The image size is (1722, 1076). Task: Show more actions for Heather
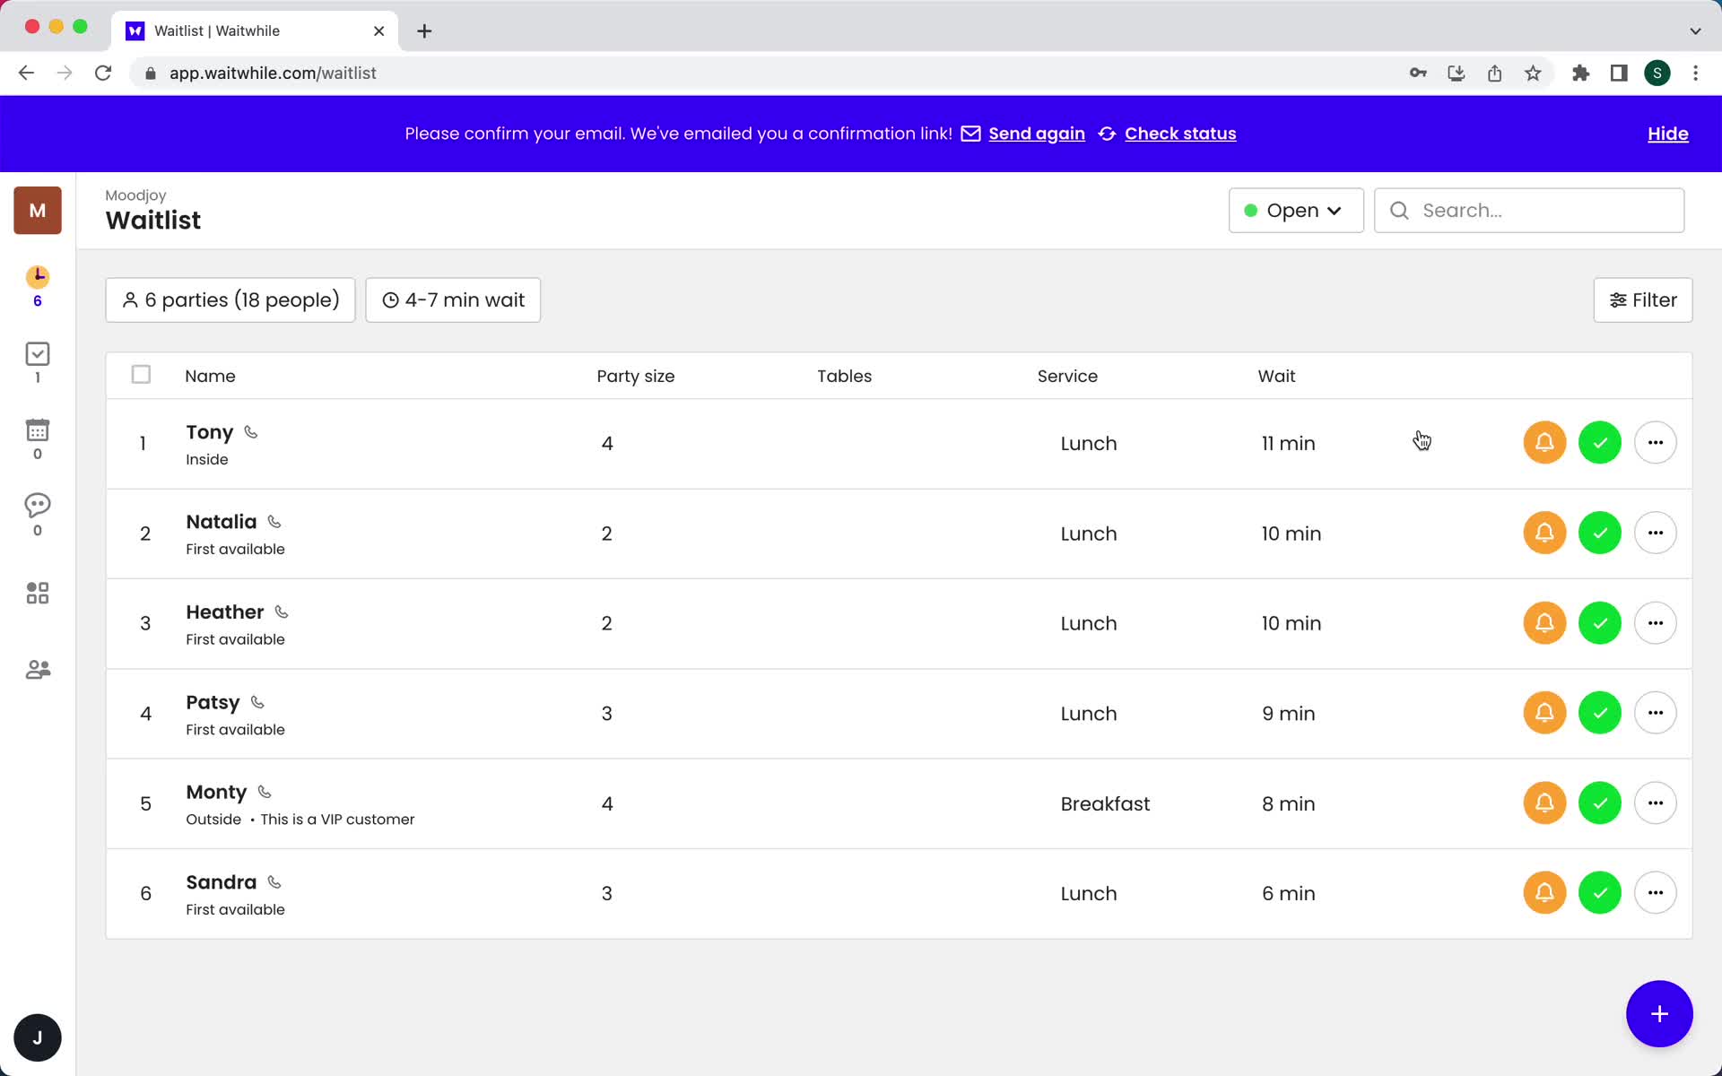1656,623
